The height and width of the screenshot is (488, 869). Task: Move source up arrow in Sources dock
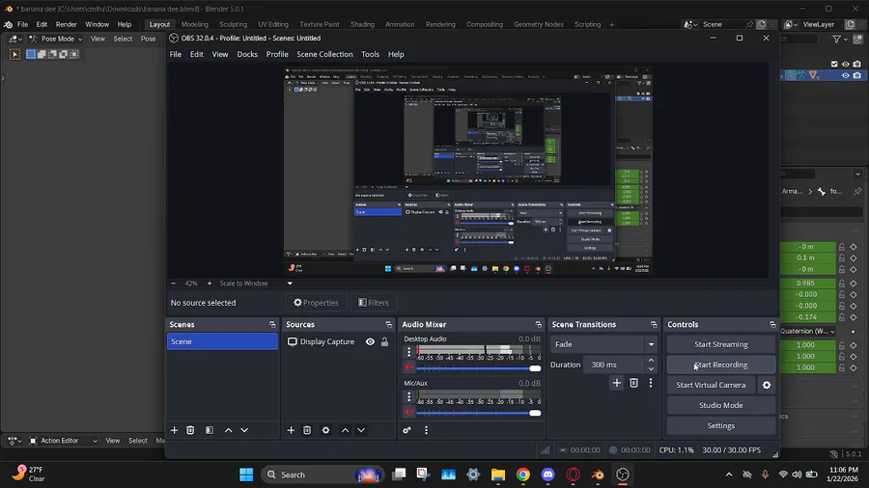pyautogui.click(x=345, y=430)
